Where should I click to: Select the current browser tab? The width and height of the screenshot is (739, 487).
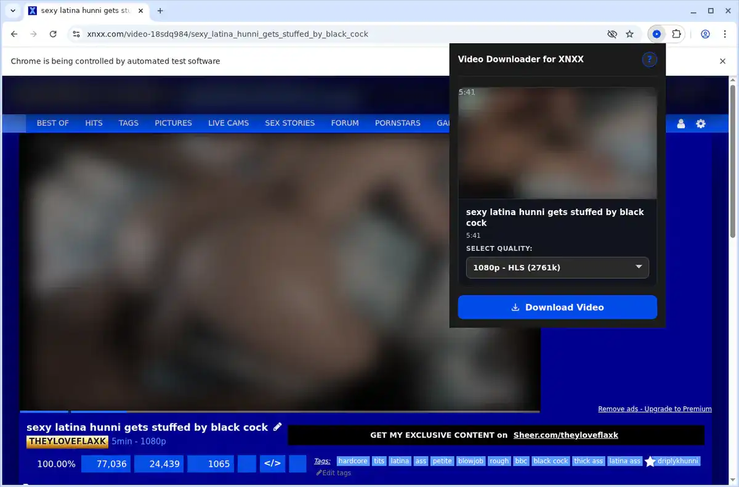click(86, 10)
